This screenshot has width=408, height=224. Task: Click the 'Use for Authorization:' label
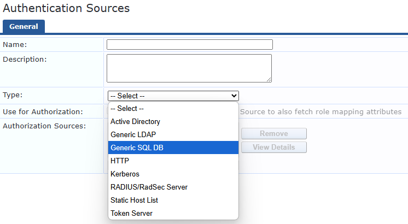tap(43, 111)
